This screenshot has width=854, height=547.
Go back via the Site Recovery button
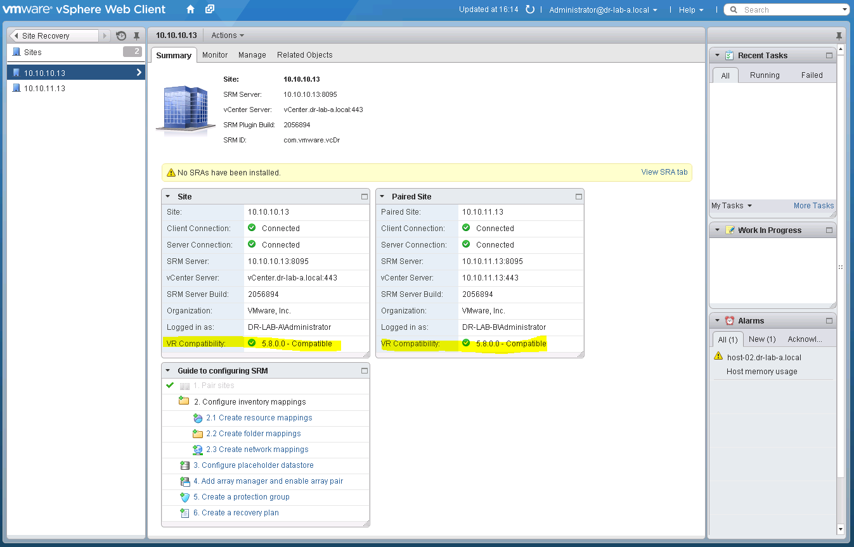(55, 36)
